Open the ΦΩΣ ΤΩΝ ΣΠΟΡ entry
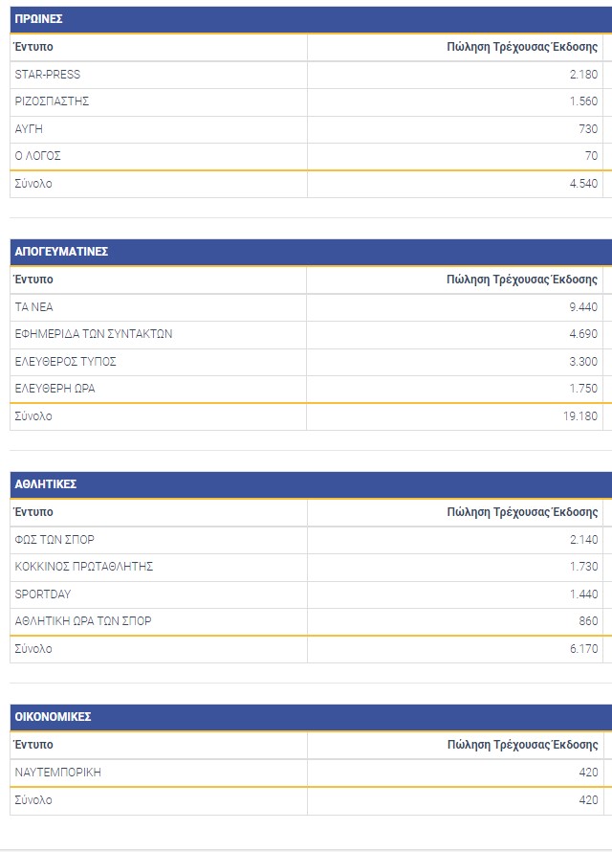Screen dimensions: 612x852 click(55, 540)
